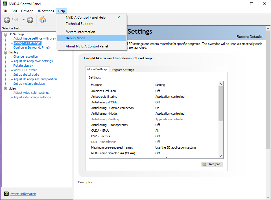Open the Desktop menu

[27, 11]
